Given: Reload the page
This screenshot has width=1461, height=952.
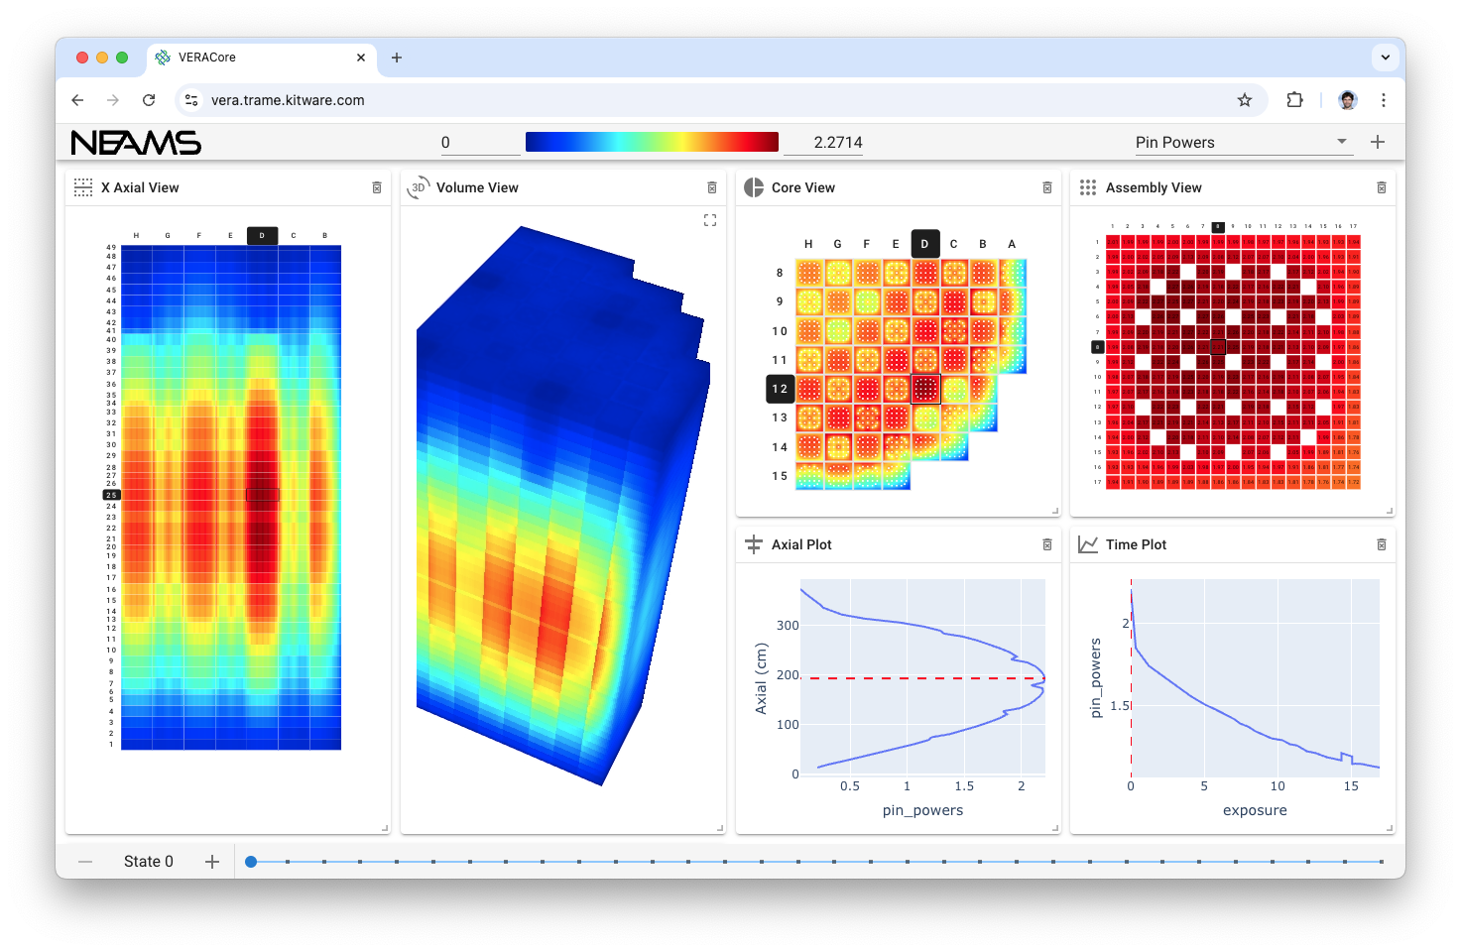Looking at the screenshot, I should 149,100.
